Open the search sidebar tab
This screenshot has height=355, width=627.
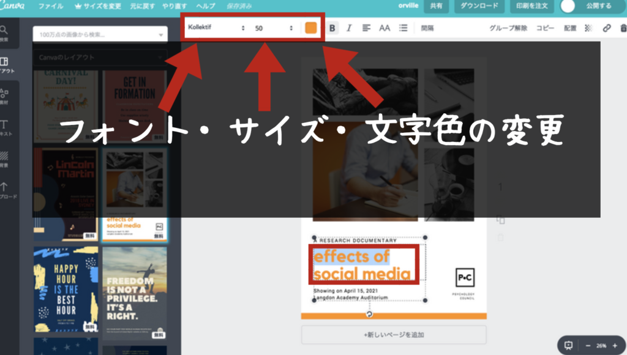click(5, 34)
